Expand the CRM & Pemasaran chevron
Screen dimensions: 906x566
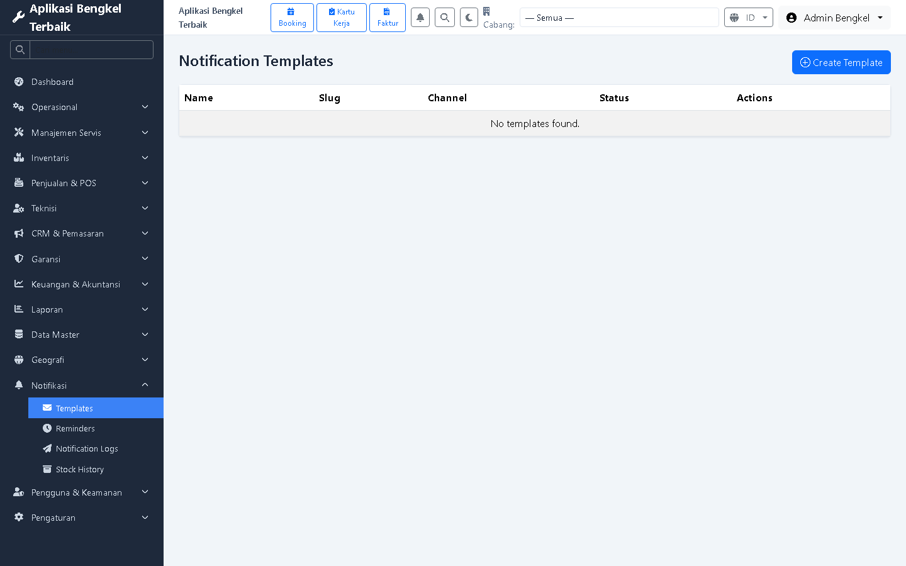click(145, 233)
